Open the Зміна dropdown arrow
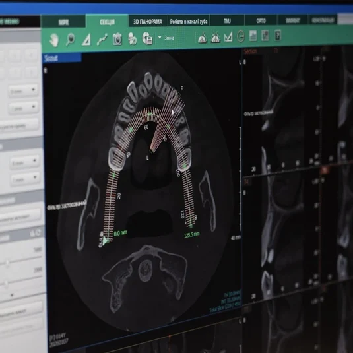This screenshot has width=353, height=353. (x=160, y=37)
